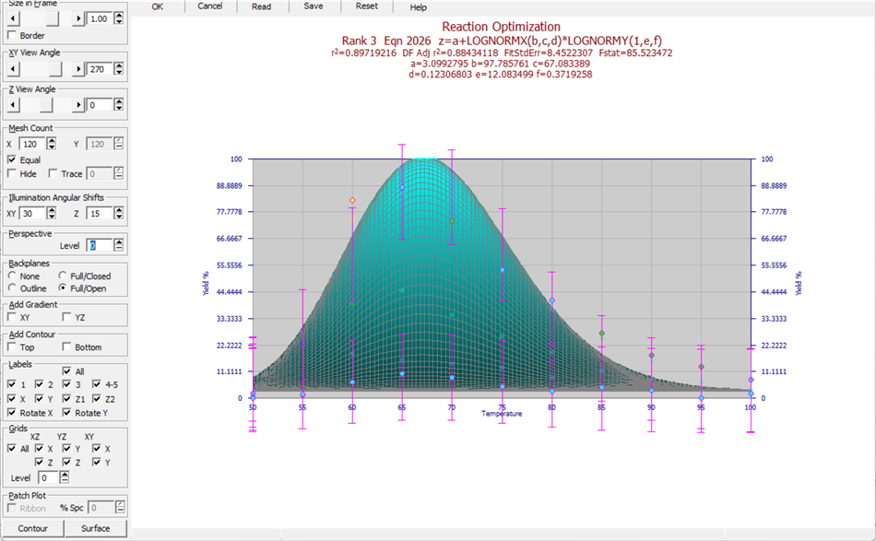The image size is (876, 541).
Task: Click right arrow of XY View Angle slider
Action: pos(78,69)
